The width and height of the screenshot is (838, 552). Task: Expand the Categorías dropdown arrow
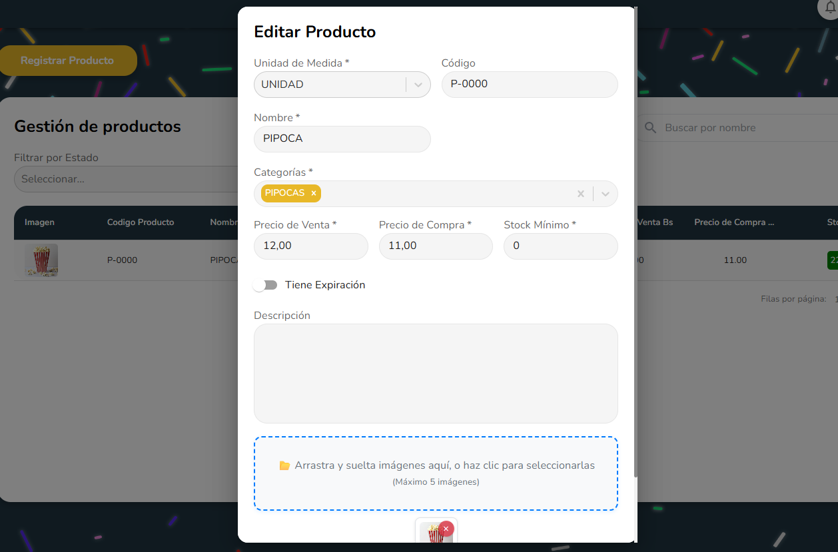[x=606, y=194]
